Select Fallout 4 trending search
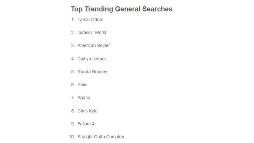 point(86,124)
